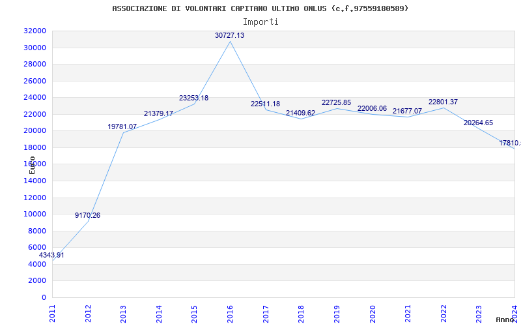
Task: Click the 24000 y-axis tick label
Action: click(35, 97)
